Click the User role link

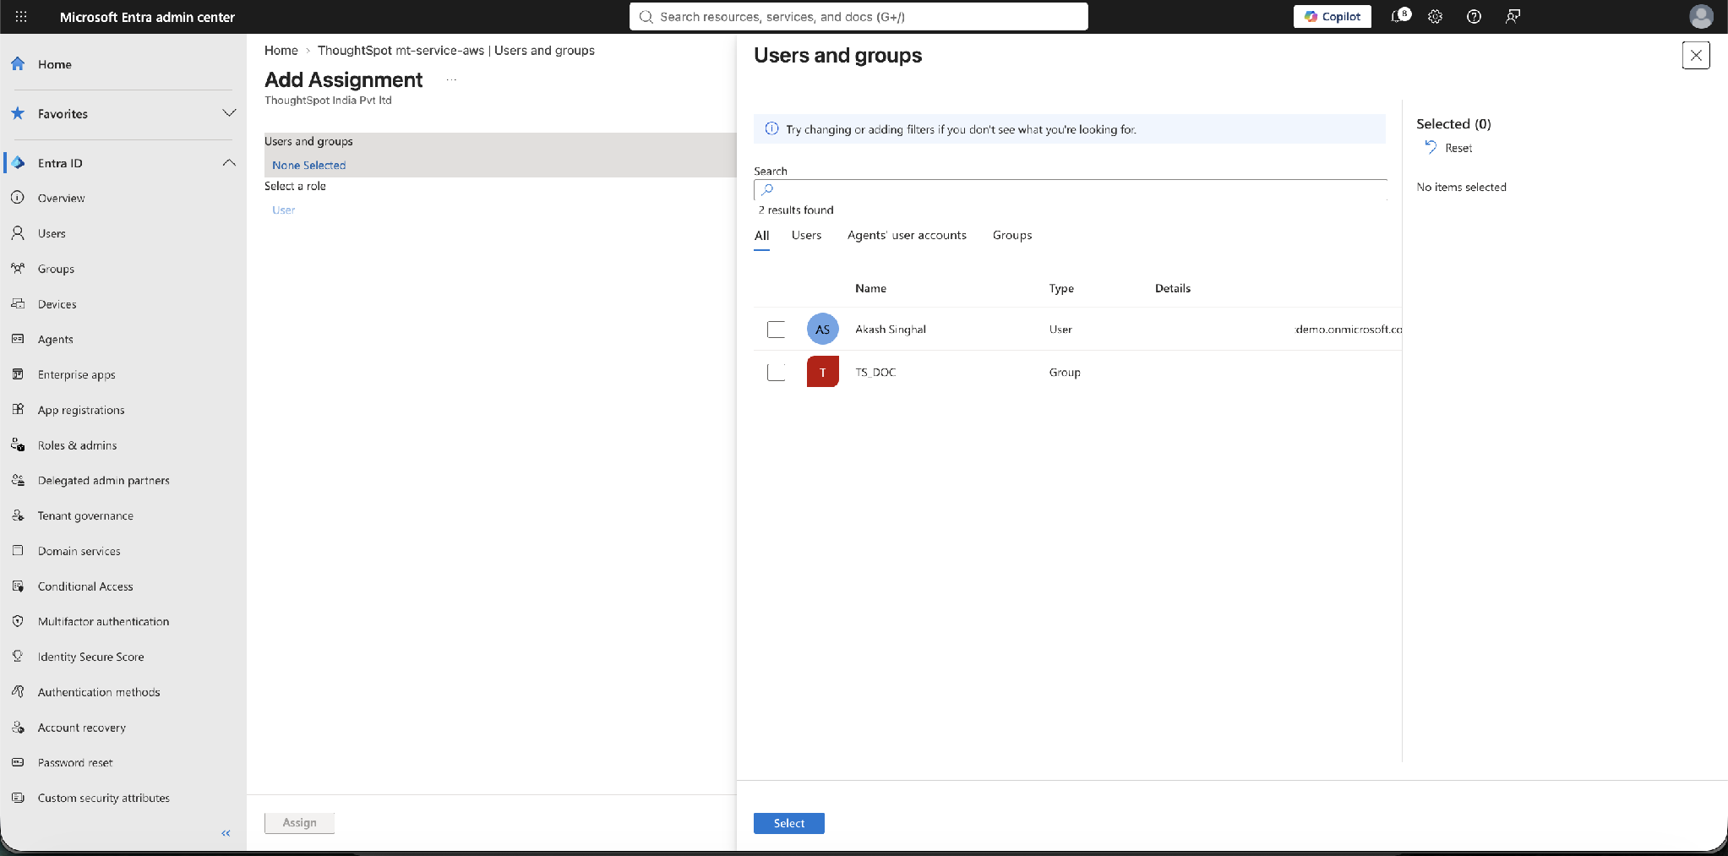click(x=283, y=210)
